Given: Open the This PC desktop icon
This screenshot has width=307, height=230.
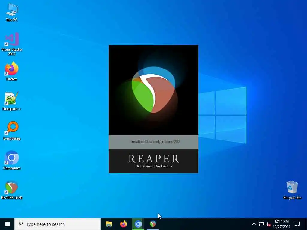Looking at the screenshot, I should (x=12, y=12).
